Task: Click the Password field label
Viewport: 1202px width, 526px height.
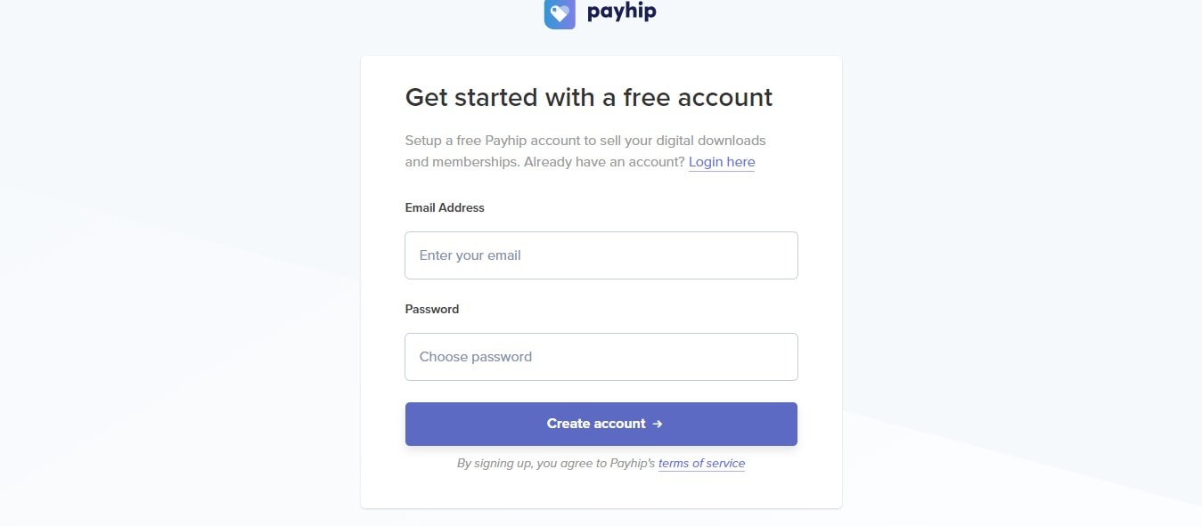Action: click(432, 309)
